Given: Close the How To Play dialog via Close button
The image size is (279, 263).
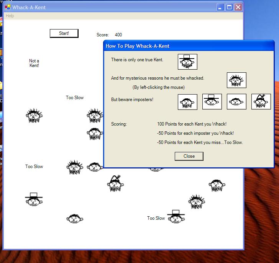Looking at the screenshot, I should coord(189,156).
